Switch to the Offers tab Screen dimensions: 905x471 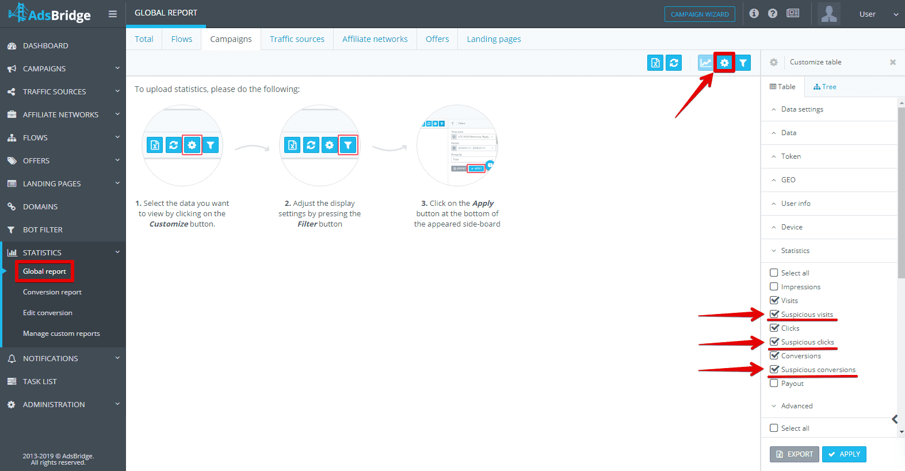click(437, 39)
